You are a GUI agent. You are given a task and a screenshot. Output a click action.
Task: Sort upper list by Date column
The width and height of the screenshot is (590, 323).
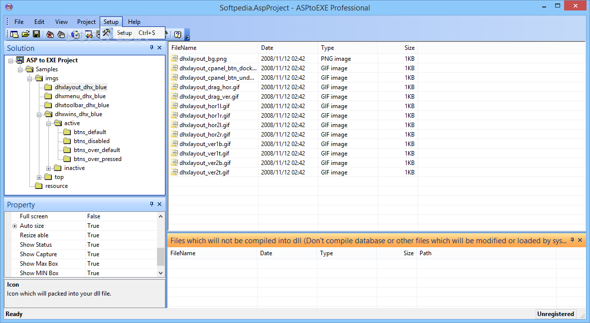pos(288,48)
